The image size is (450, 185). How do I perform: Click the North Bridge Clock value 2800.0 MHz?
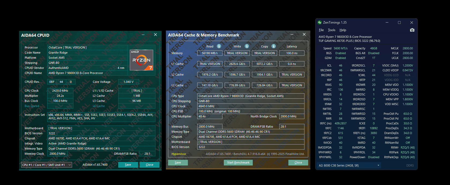[x=292, y=116]
